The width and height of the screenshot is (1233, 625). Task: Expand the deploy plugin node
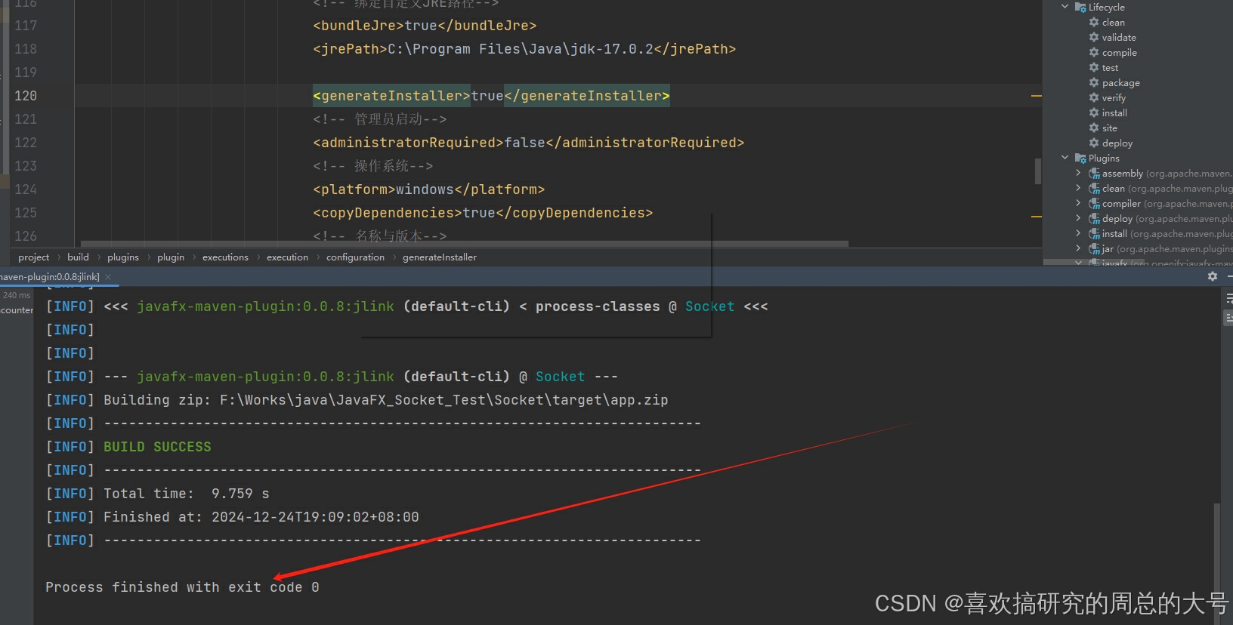1079,218
